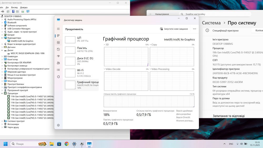Viewport: 263px width, 148px height.
Task: Collapse the Процесори tree node
Action: tap(2, 93)
